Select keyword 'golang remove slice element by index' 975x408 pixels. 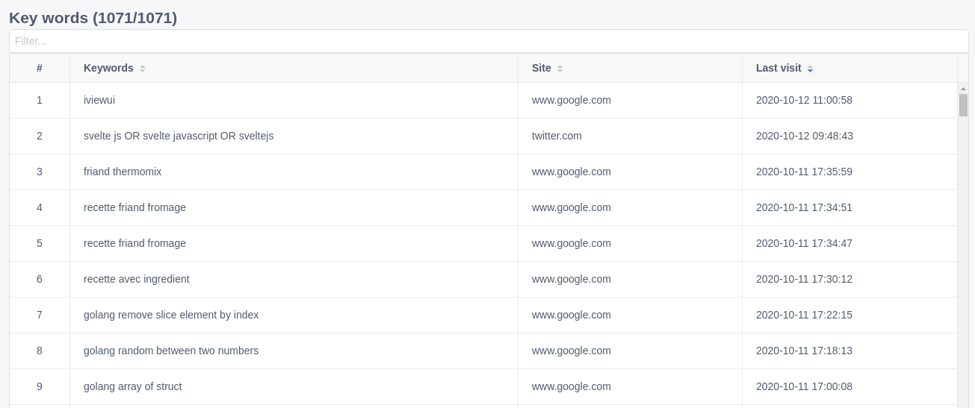pos(171,315)
